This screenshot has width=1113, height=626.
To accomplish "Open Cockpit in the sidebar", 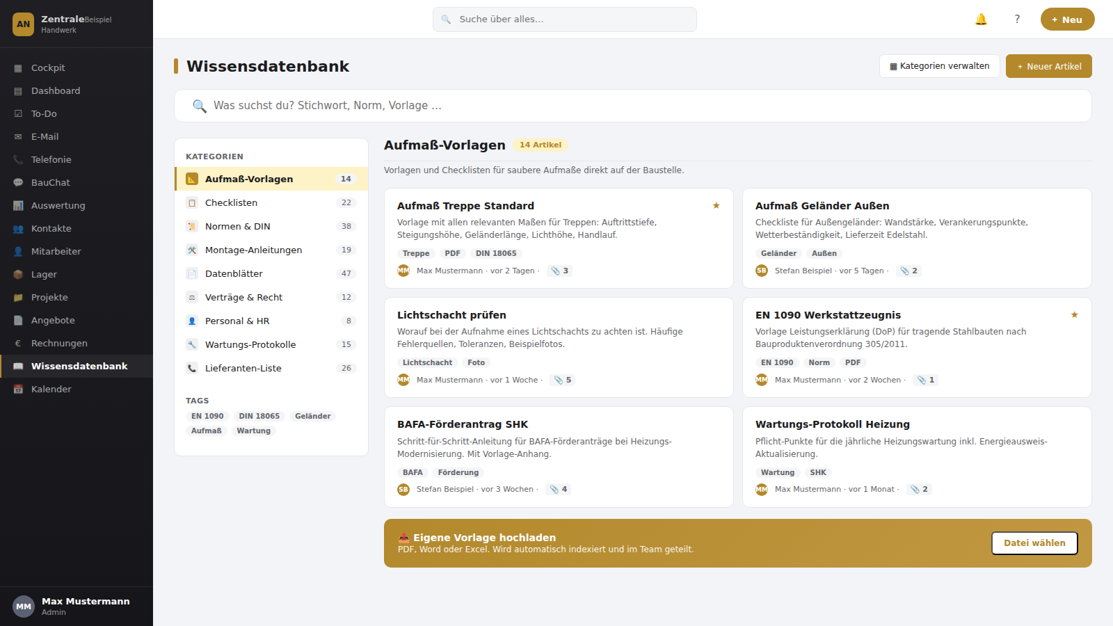I will (x=77, y=68).
